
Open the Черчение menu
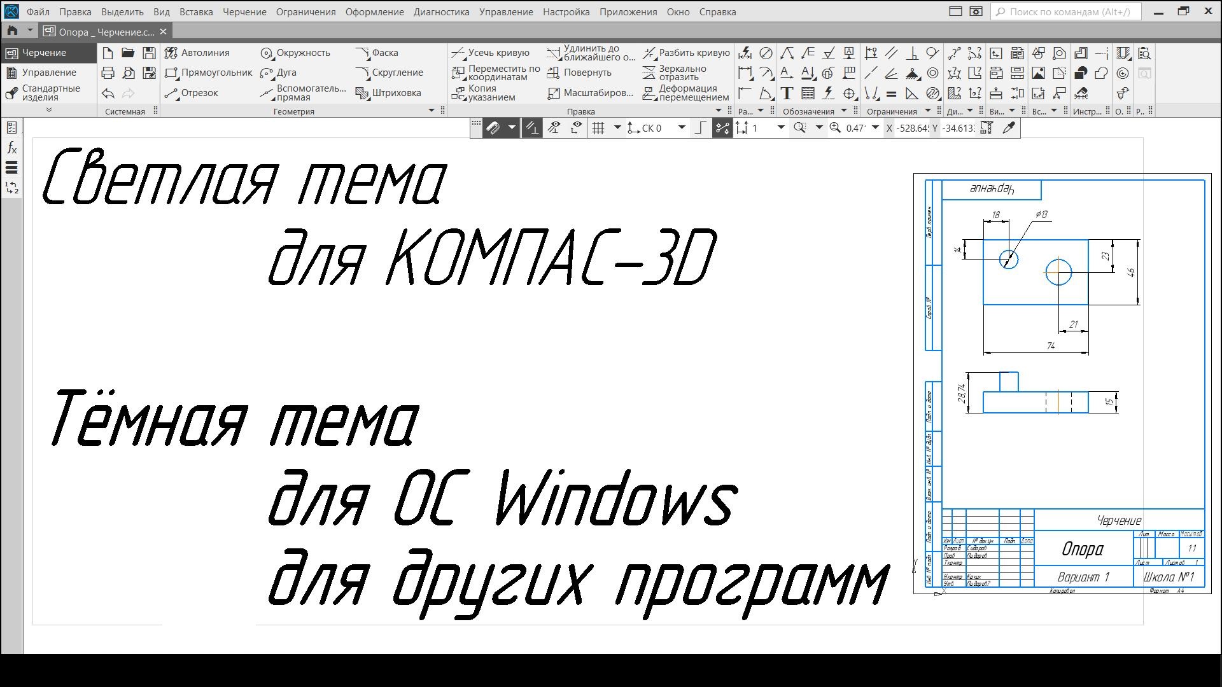pyautogui.click(x=244, y=11)
